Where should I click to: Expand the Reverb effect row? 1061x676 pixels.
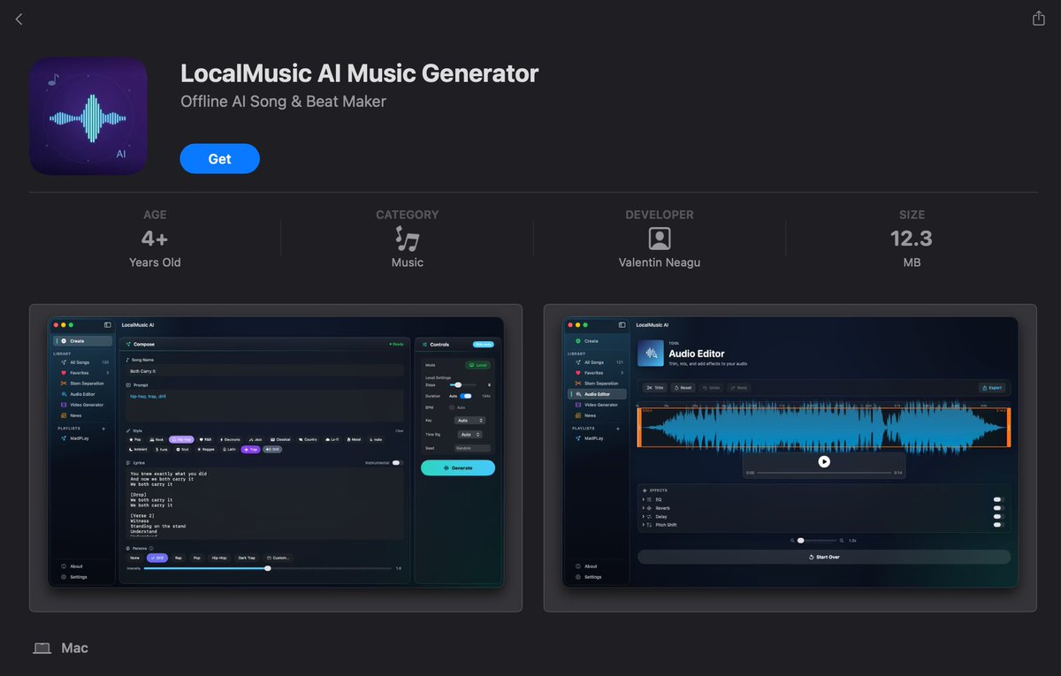643,508
